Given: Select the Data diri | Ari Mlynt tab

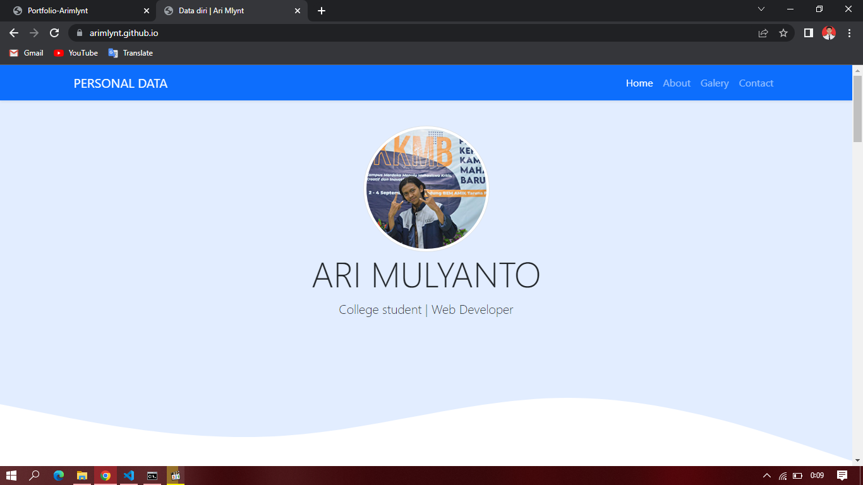Looking at the screenshot, I should coord(232,11).
